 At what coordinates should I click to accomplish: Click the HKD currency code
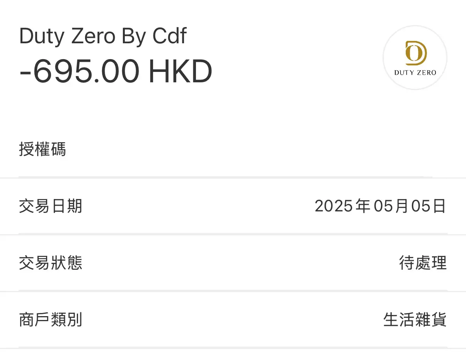180,72
